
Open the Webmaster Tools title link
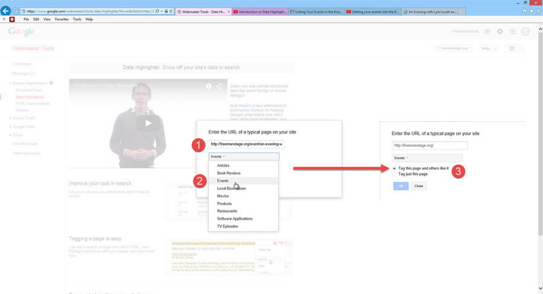click(x=33, y=48)
